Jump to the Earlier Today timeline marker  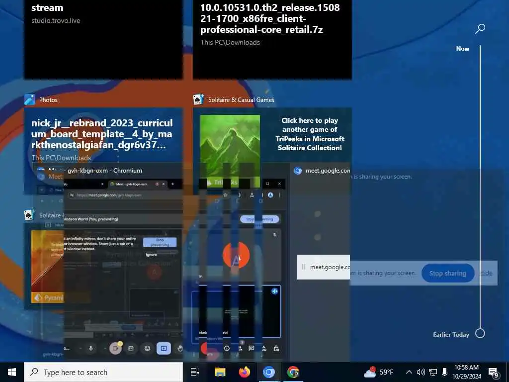480,334
